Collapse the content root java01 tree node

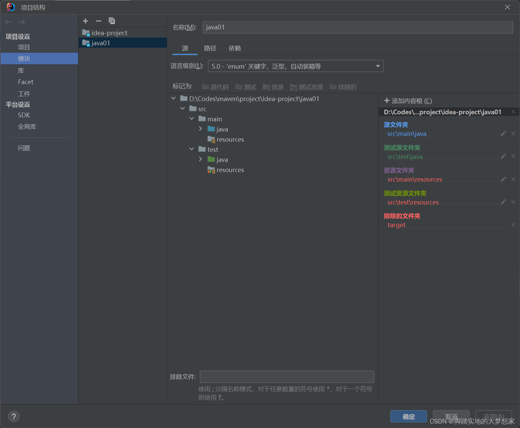coord(173,98)
